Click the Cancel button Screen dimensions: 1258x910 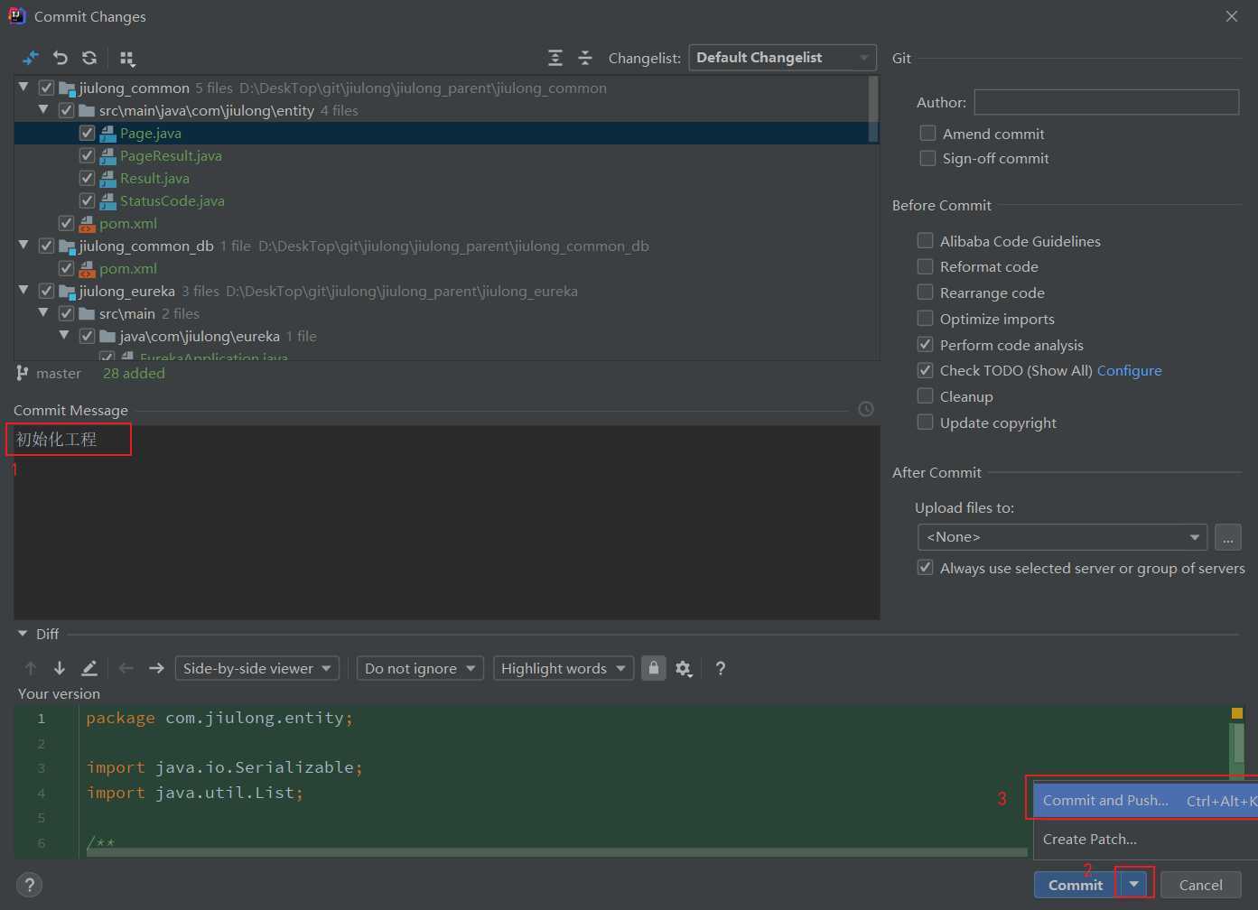click(x=1200, y=885)
